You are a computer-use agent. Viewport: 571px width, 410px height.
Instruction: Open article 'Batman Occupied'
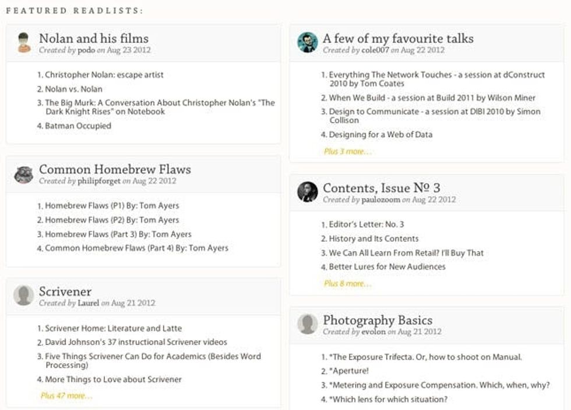(x=78, y=126)
